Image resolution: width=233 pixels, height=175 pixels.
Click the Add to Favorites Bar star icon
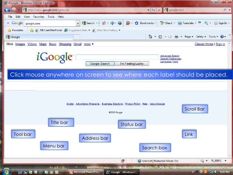click(32, 30)
